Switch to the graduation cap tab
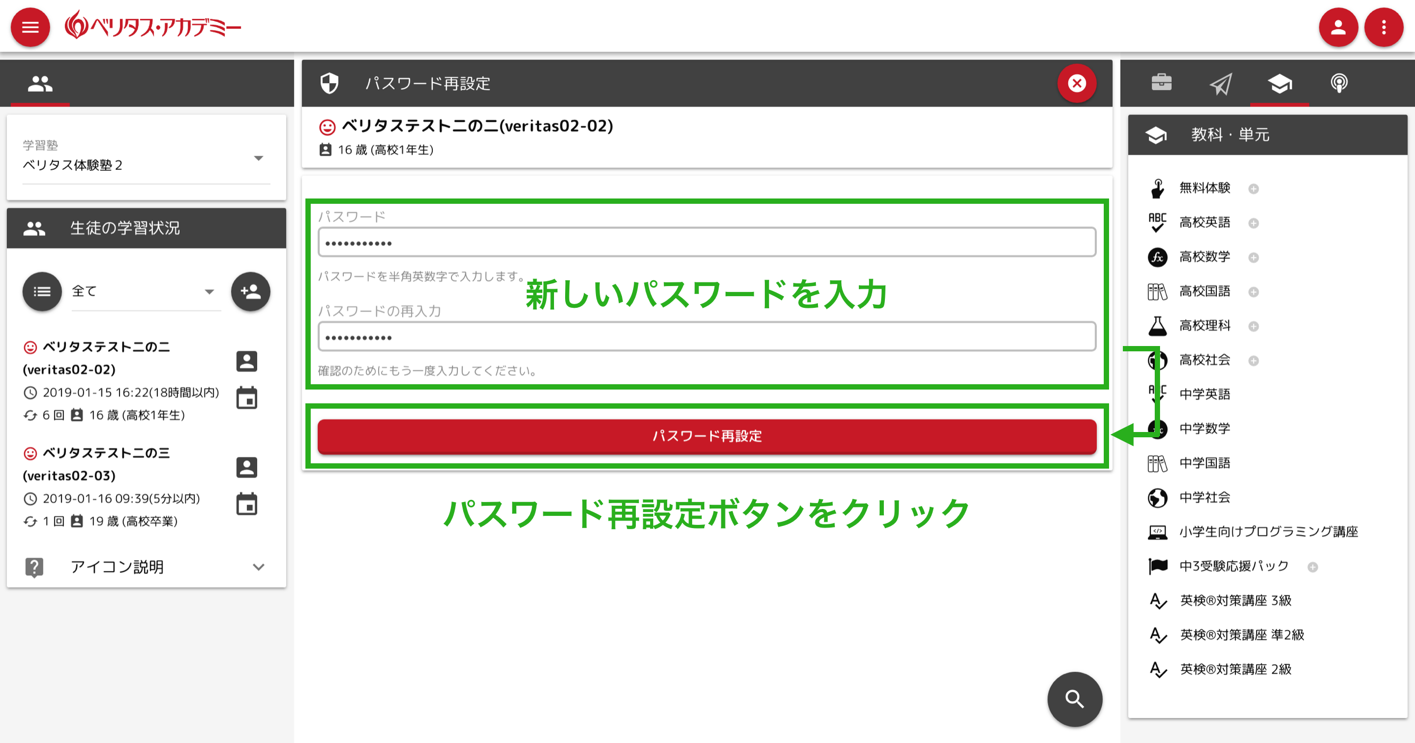Screen dimensions: 1415x743 coord(1280,83)
